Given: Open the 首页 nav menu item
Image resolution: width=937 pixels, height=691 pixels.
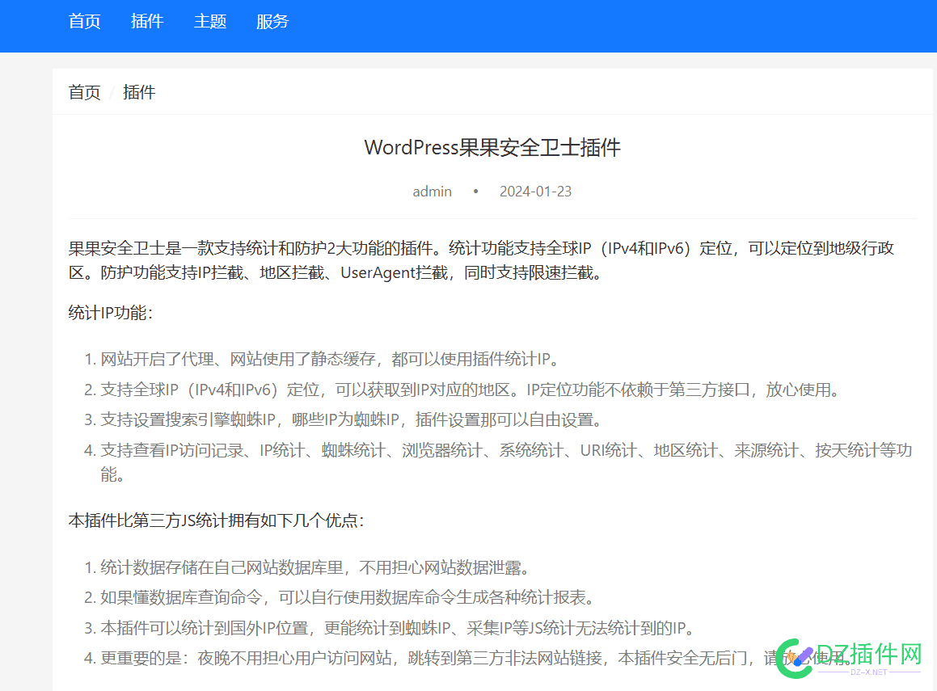Looking at the screenshot, I should point(84,22).
